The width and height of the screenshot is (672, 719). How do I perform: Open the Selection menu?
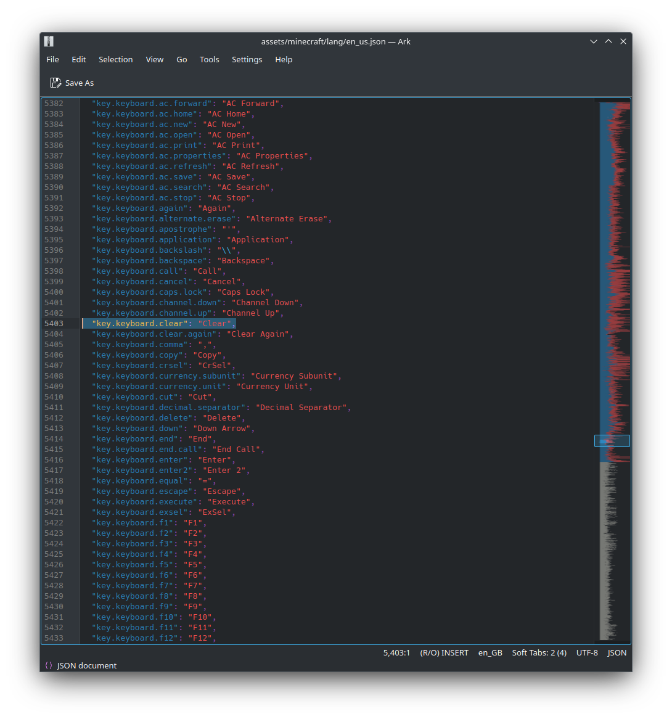pos(115,60)
